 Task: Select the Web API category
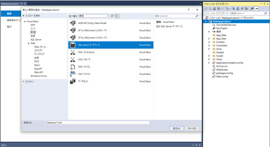click(x=38, y=72)
